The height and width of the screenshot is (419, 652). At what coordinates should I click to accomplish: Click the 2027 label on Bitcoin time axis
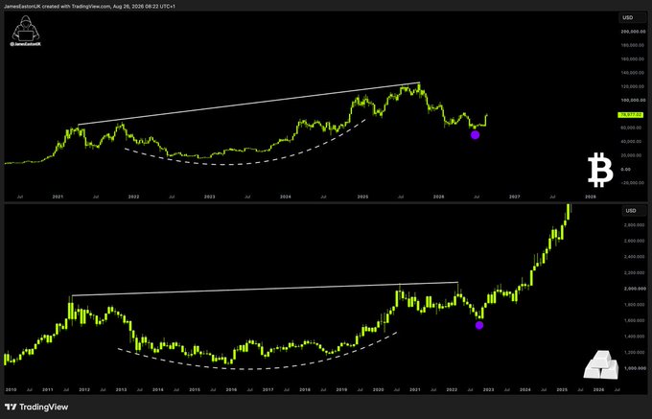point(515,197)
